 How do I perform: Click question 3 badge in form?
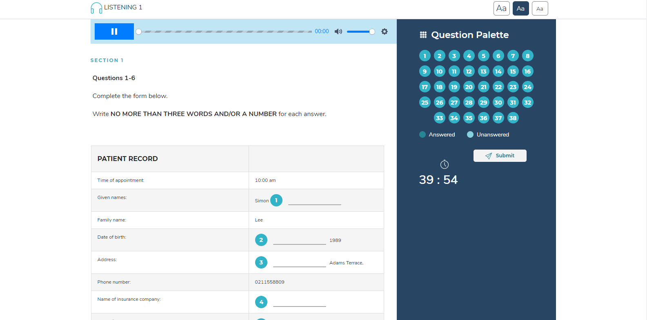coord(261,262)
